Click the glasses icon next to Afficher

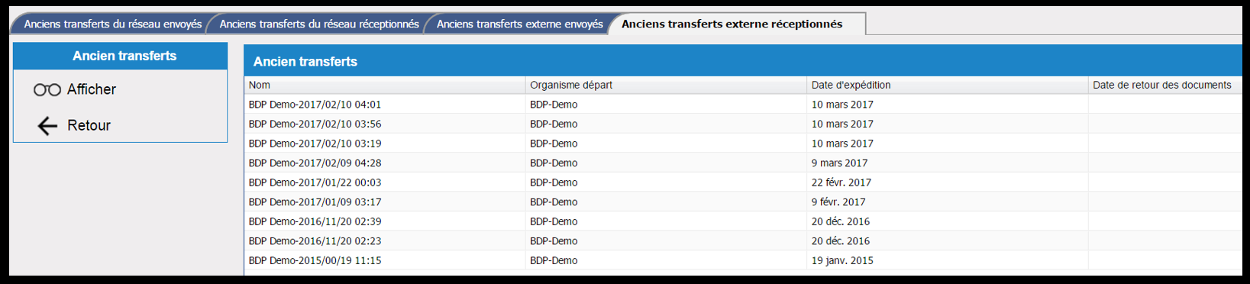coord(47,90)
